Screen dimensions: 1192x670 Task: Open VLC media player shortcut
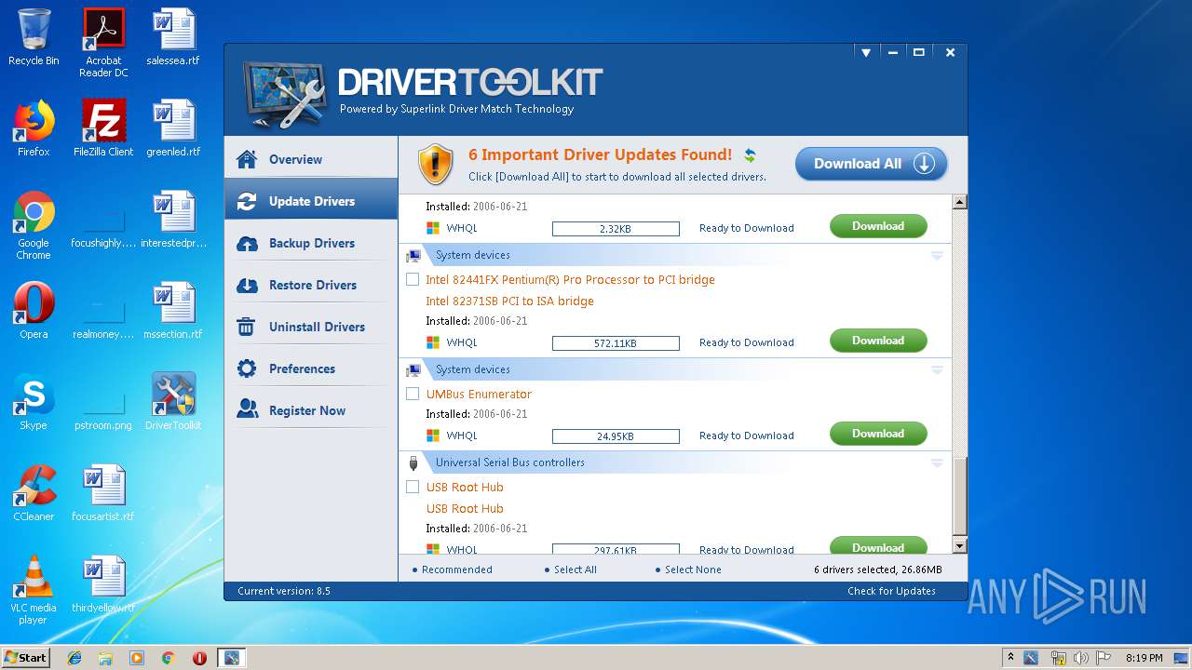pos(34,590)
